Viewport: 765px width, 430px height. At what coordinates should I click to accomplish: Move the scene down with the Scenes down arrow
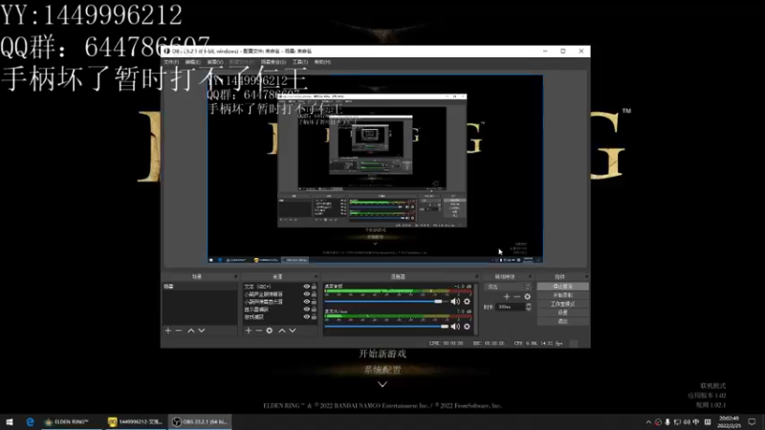click(x=202, y=331)
